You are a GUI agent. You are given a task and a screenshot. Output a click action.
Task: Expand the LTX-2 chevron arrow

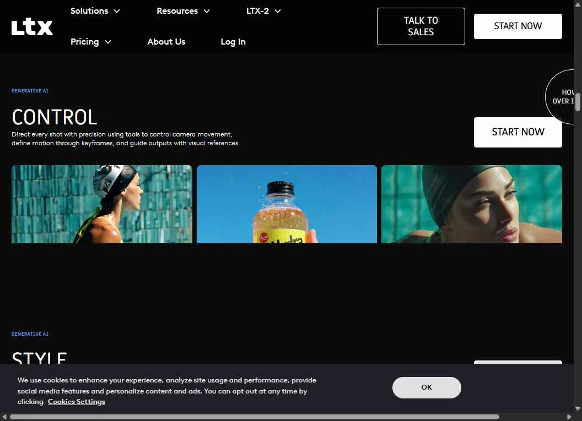click(x=278, y=11)
